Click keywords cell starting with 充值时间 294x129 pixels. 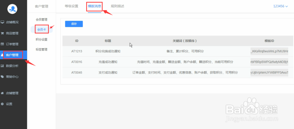185,62
